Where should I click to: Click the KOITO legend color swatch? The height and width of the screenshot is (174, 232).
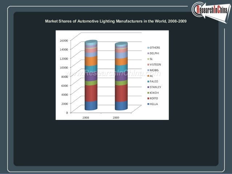[148, 98]
